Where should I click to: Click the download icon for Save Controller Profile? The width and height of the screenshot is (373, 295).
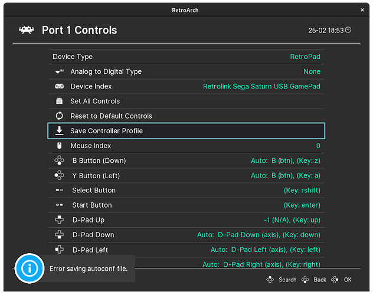click(59, 130)
